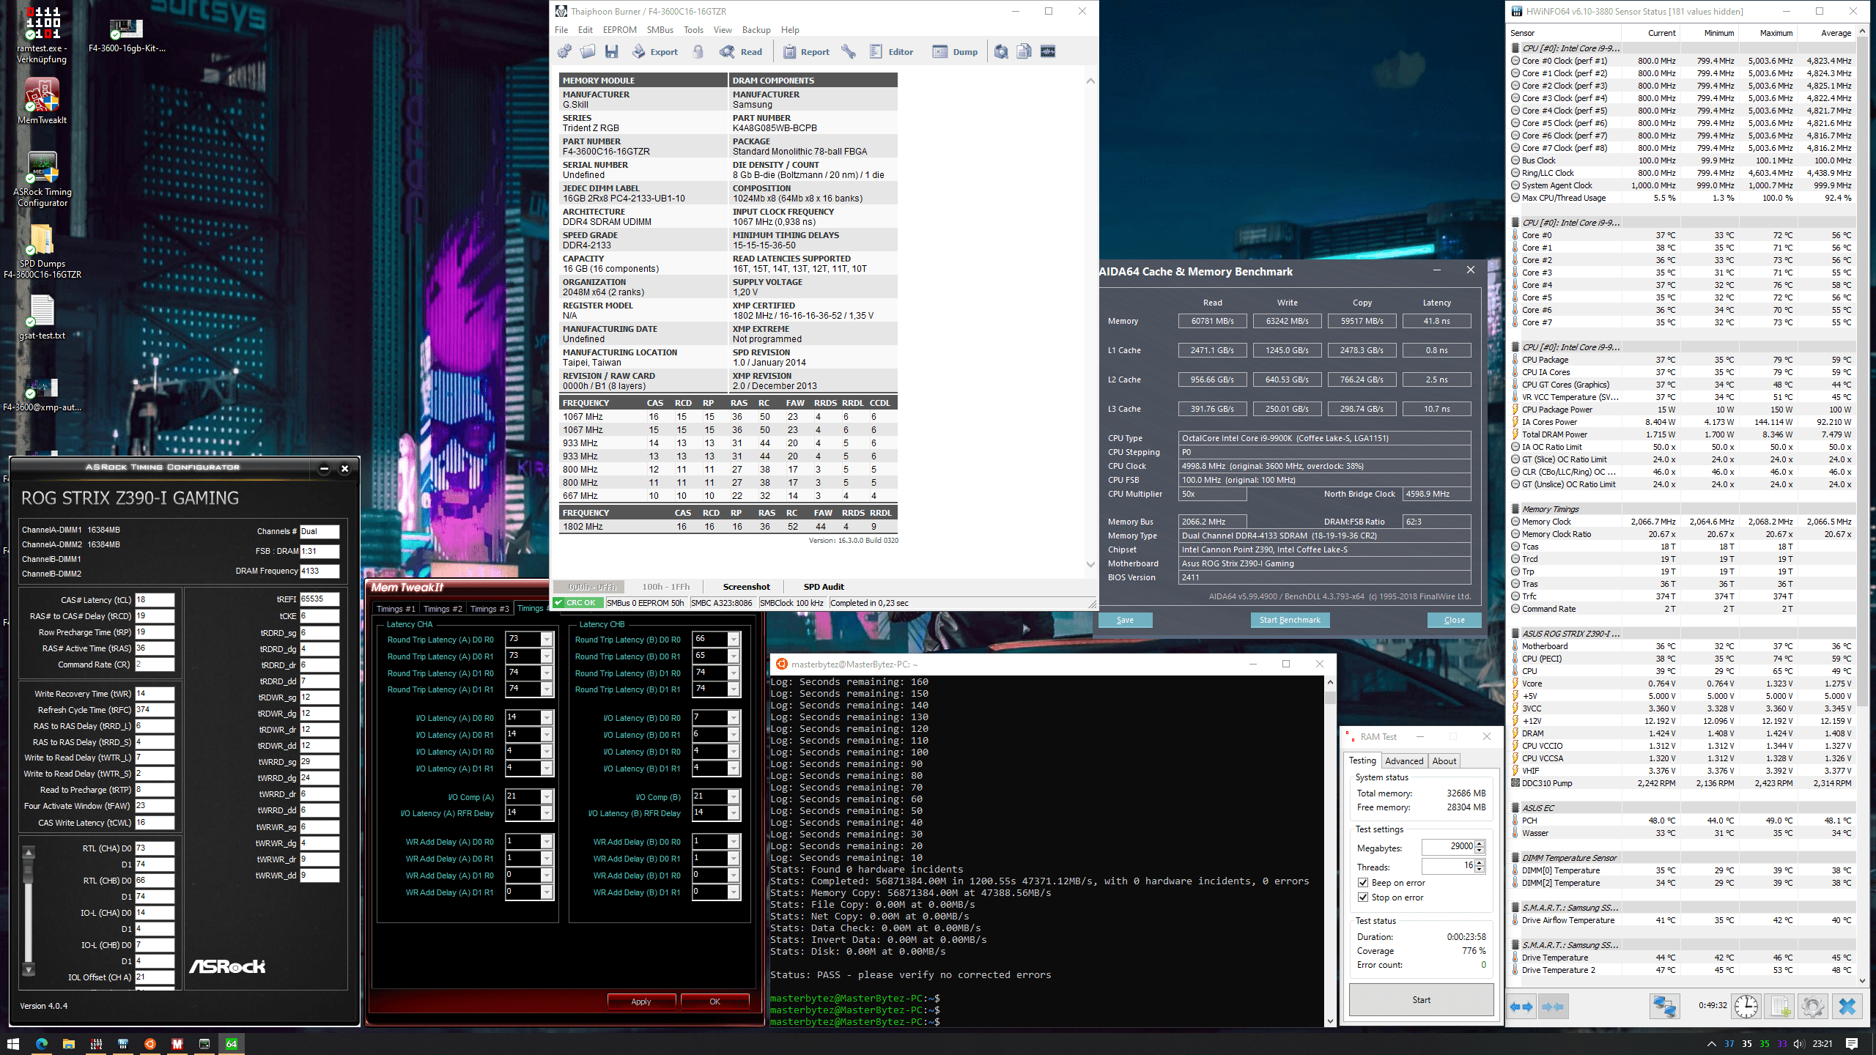Open IO Latency (A) D0 R0 dropdown
The image size is (1876, 1055).
tap(546, 718)
